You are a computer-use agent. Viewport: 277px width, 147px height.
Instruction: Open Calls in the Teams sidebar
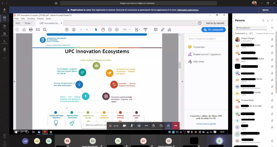[x=5, y=42]
